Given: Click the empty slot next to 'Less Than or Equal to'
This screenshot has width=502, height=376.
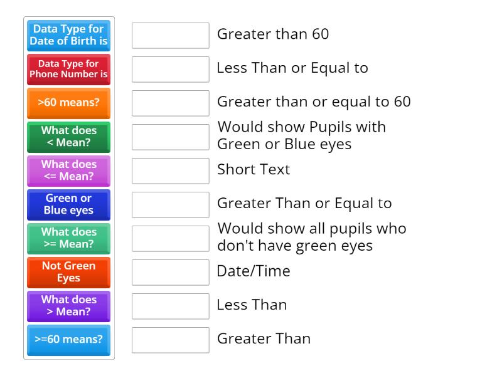Looking at the screenshot, I should (171, 70).
